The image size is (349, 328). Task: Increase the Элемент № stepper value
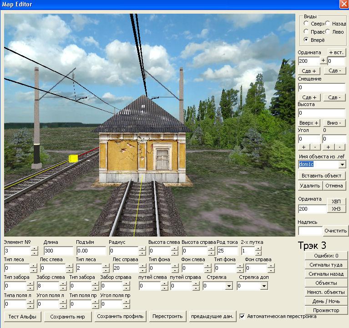click(34, 248)
